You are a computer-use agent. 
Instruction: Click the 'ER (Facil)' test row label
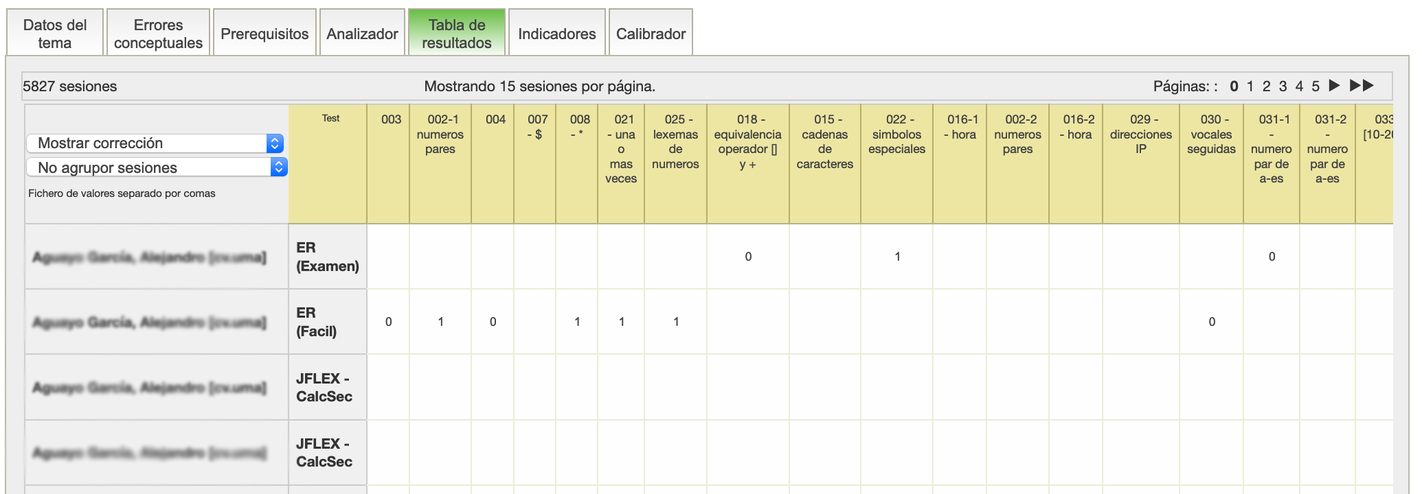point(317,322)
